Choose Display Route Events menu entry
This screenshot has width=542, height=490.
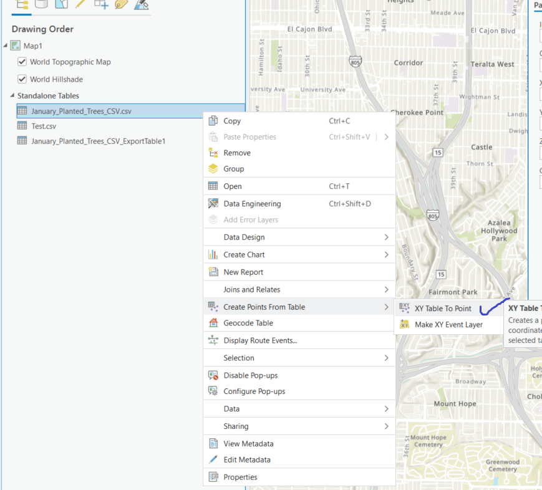(299, 340)
